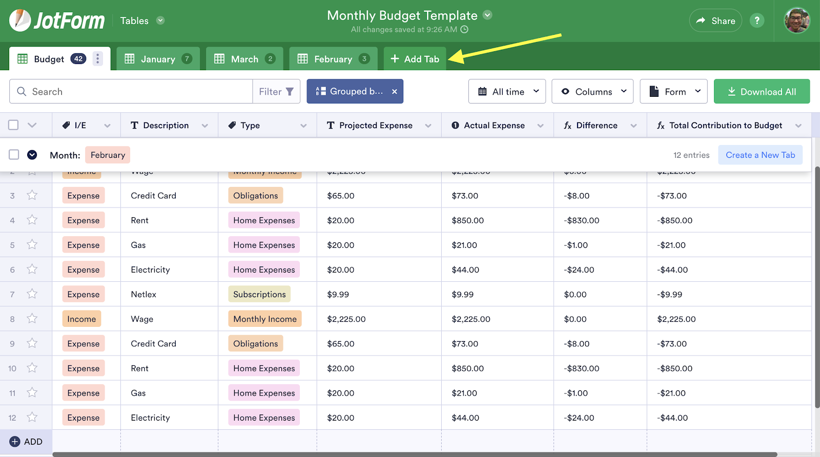Star row 3 Credit Card entry
Image resolution: width=820 pixels, height=457 pixels.
[x=32, y=195]
